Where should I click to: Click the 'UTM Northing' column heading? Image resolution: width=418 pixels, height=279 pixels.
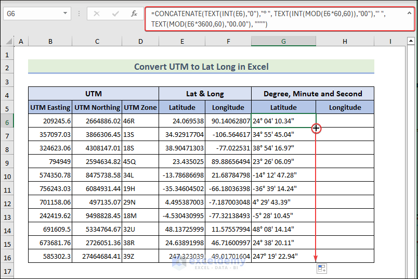pos(97,107)
